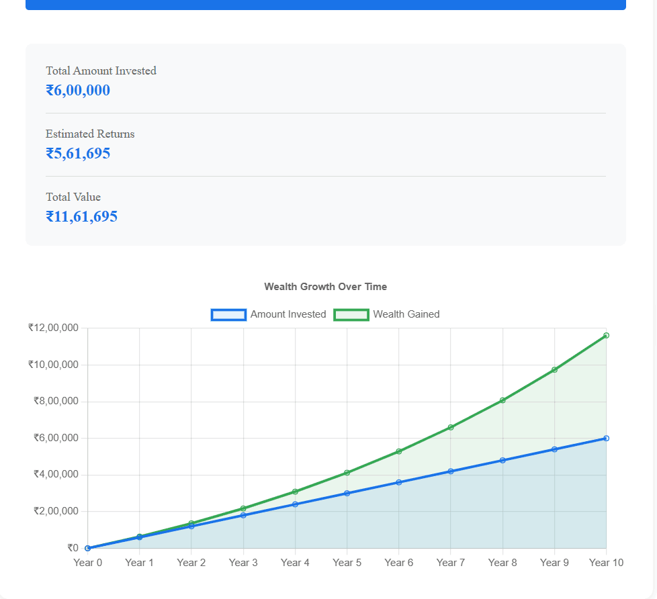
Task: Click the blue Amount Invested legend swatch
Action: [228, 314]
